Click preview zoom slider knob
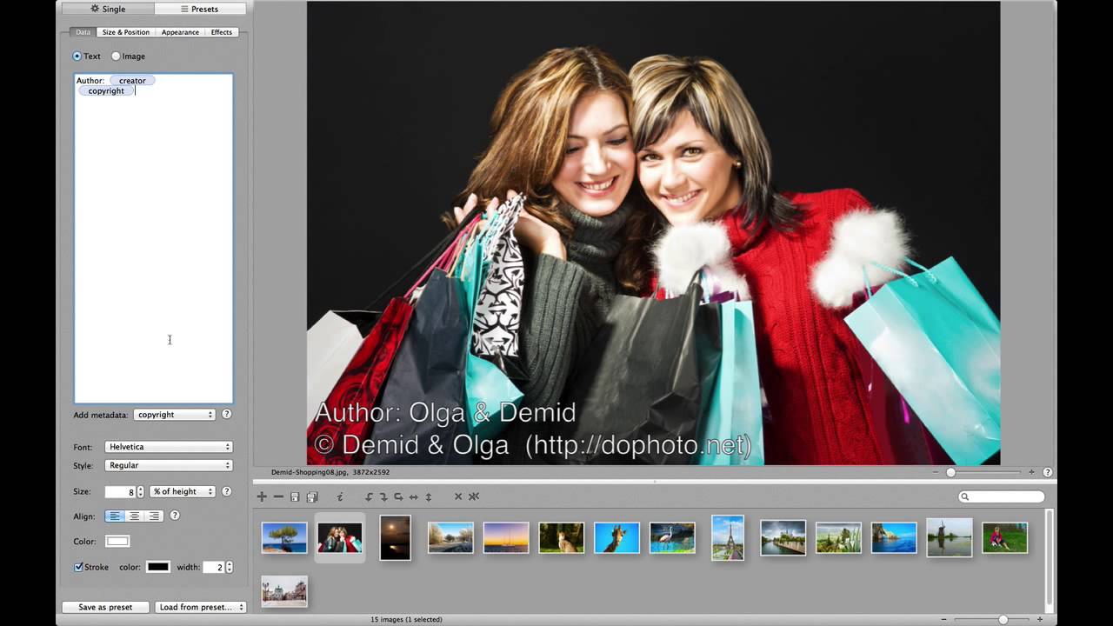Image resolution: width=1113 pixels, height=626 pixels. click(950, 472)
